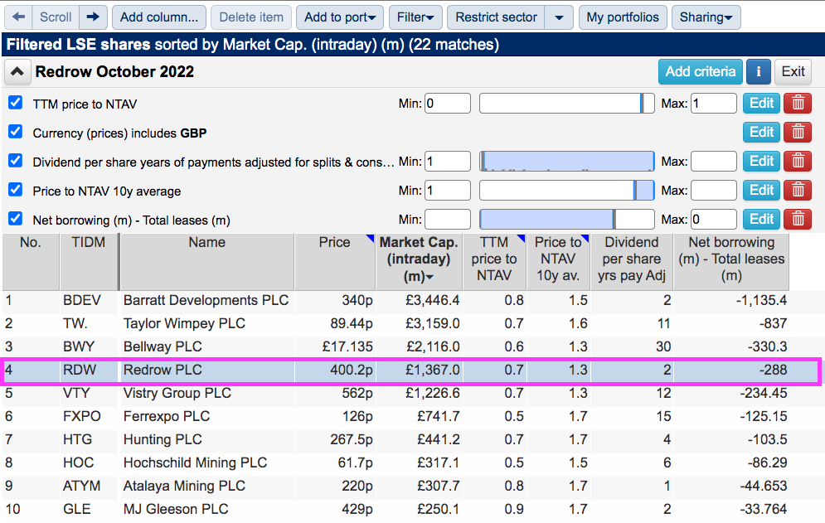Click Net borrowing minus leases Max field

coord(713,219)
